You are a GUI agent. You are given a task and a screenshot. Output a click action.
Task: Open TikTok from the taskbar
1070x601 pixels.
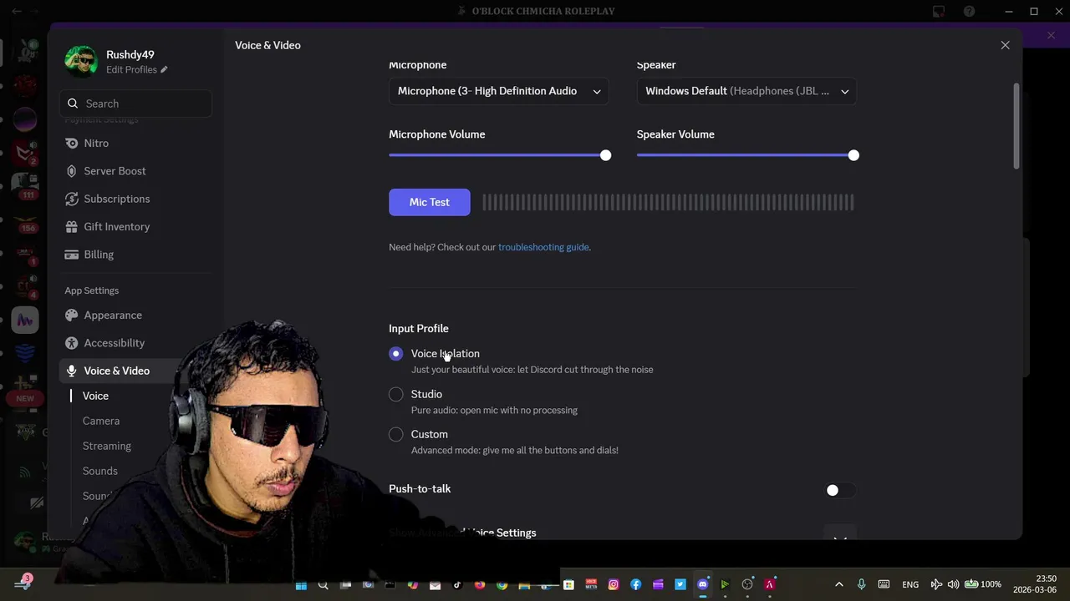457,584
